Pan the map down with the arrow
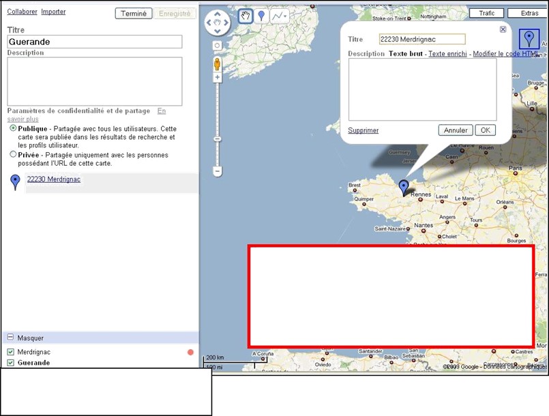549x416 pixels. (x=218, y=31)
